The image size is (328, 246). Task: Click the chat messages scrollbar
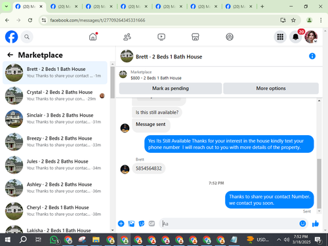coord(319,183)
